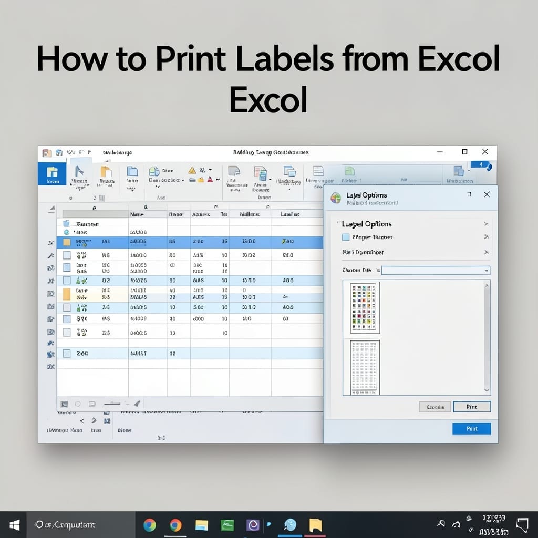The height and width of the screenshot is (538, 538).
Task: Click the scroll down arrow in dialog list
Action: [487, 390]
